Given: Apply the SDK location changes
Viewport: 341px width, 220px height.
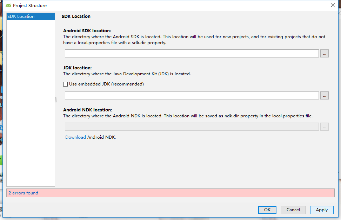Looking at the screenshot, I should 322,210.
